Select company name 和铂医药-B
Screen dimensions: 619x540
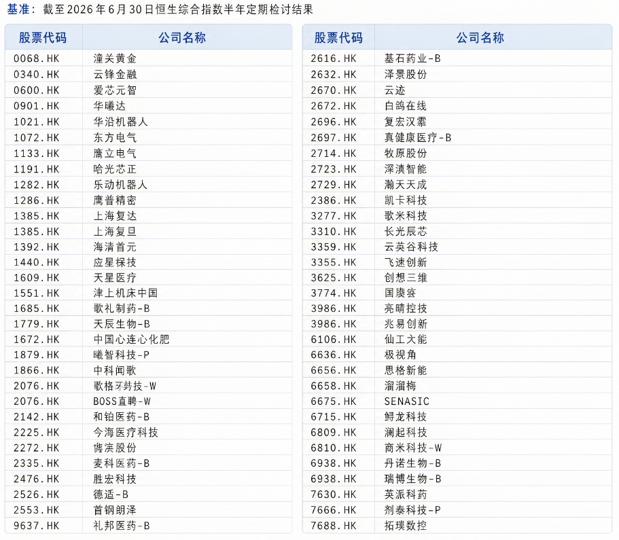122,417
